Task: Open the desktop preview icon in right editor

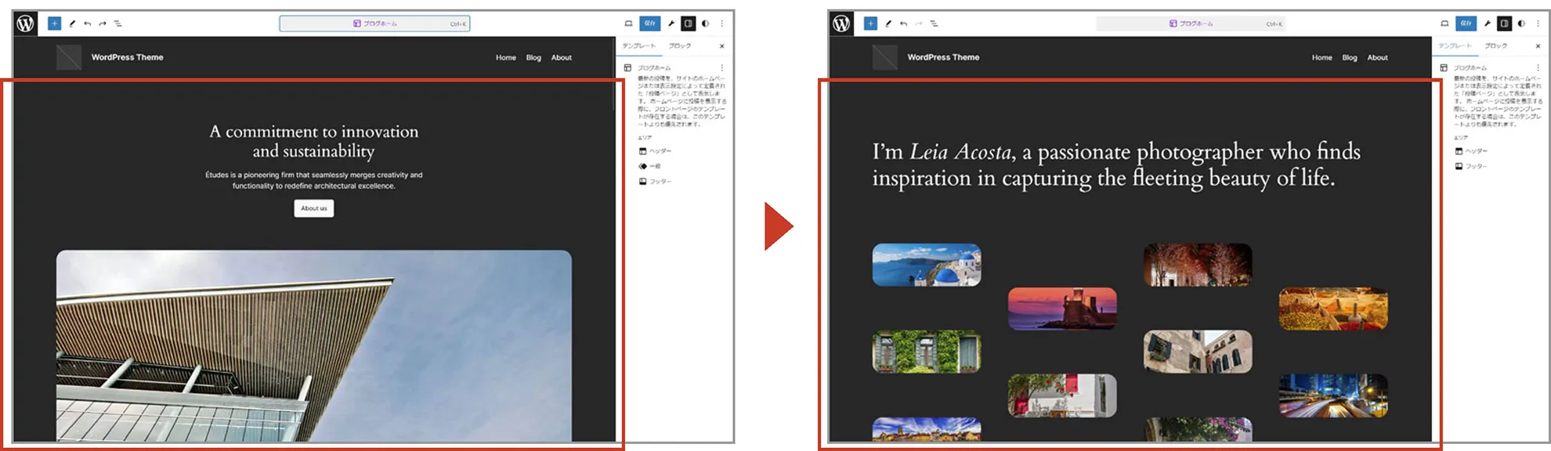Action: 1444,23
